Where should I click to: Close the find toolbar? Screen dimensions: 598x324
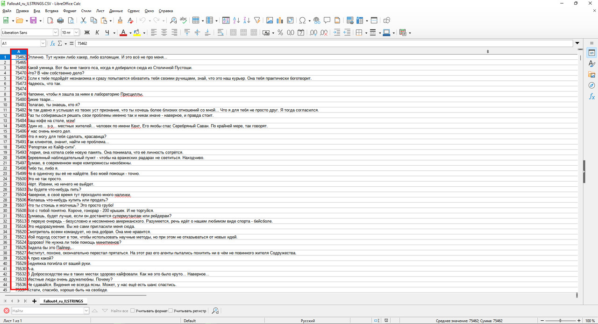pyautogui.click(x=7, y=310)
